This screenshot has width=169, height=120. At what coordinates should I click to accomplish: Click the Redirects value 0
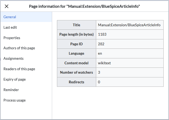point(99,82)
